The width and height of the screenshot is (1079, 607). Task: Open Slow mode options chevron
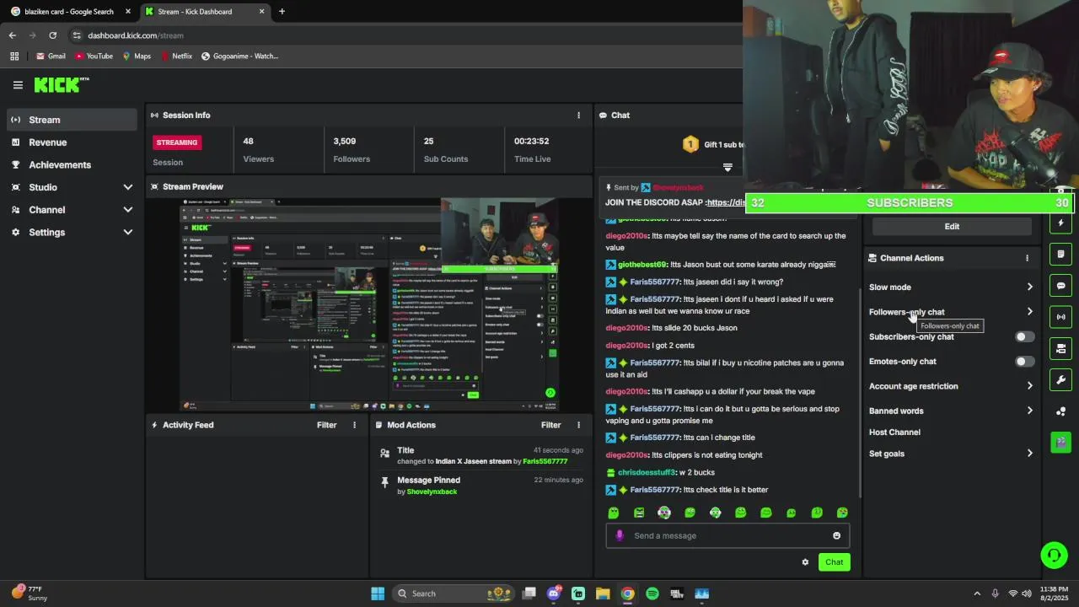pos(1029,287)
